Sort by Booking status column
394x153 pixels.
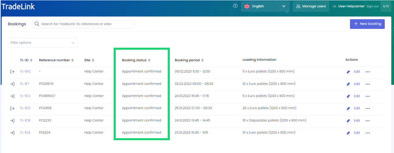[149, 60]
